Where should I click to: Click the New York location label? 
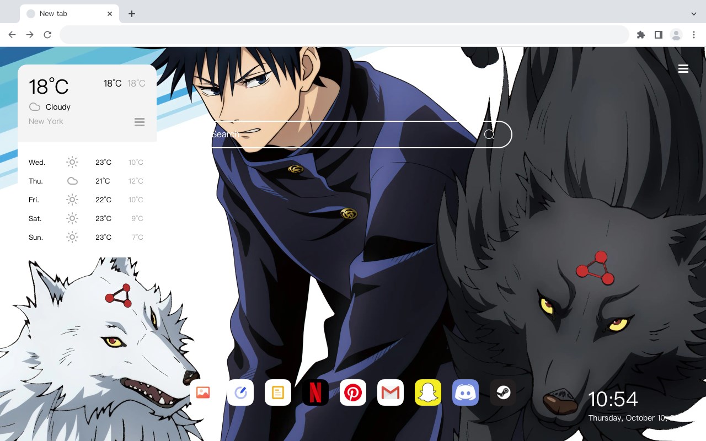pos(46,121)
